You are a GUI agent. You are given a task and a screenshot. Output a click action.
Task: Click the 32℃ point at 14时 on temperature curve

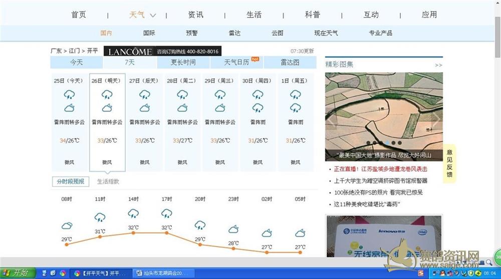tap(133, 233)
